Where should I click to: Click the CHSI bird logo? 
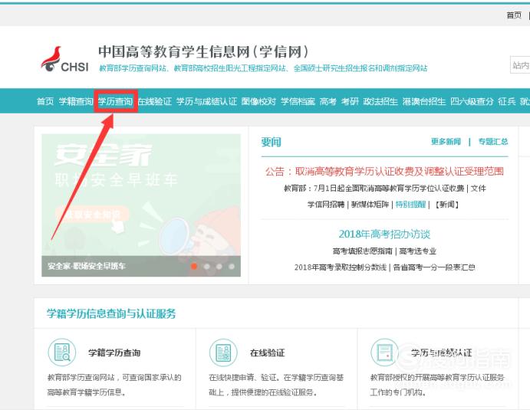click(x=64, y=60)
